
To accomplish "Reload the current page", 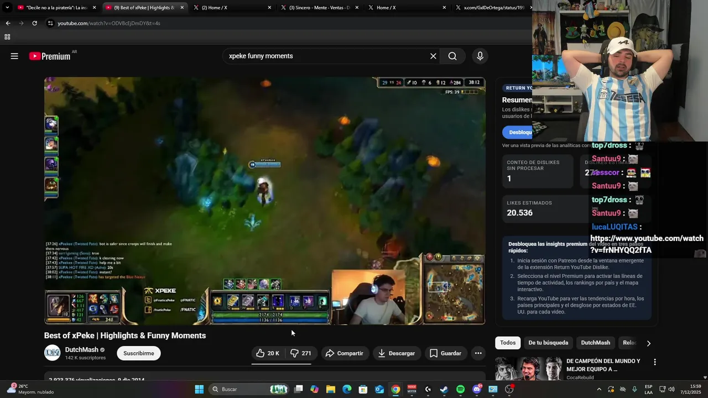I will (x=34, y=23).
